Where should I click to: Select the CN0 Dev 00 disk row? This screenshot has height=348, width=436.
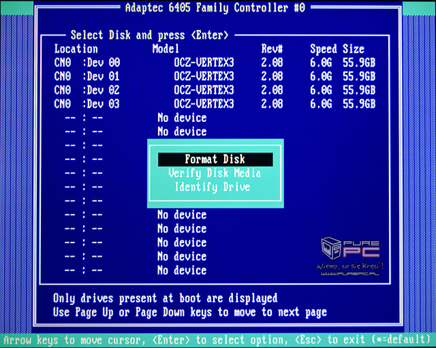[215, 63]
